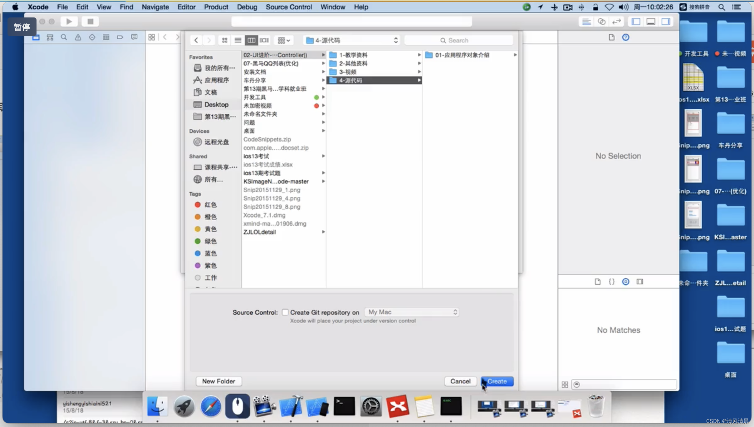Image resolution: width=754 pixels, height=427 pixels.
Task: Show the object library
Action: pyautogui.click(x=626, y=282)
